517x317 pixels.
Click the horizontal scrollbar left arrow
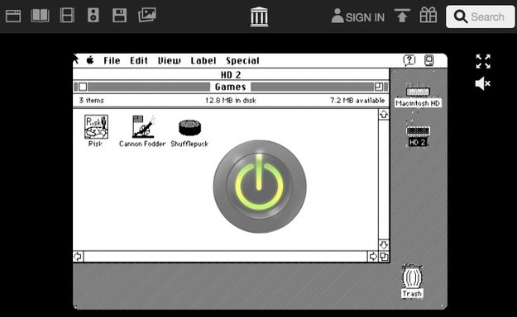click(x=78, y=257)
